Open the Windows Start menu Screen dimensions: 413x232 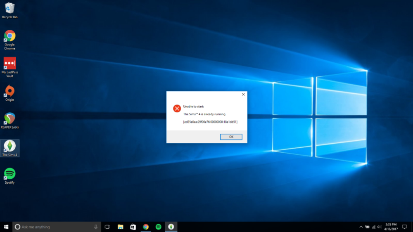click(x=6, y=227)
